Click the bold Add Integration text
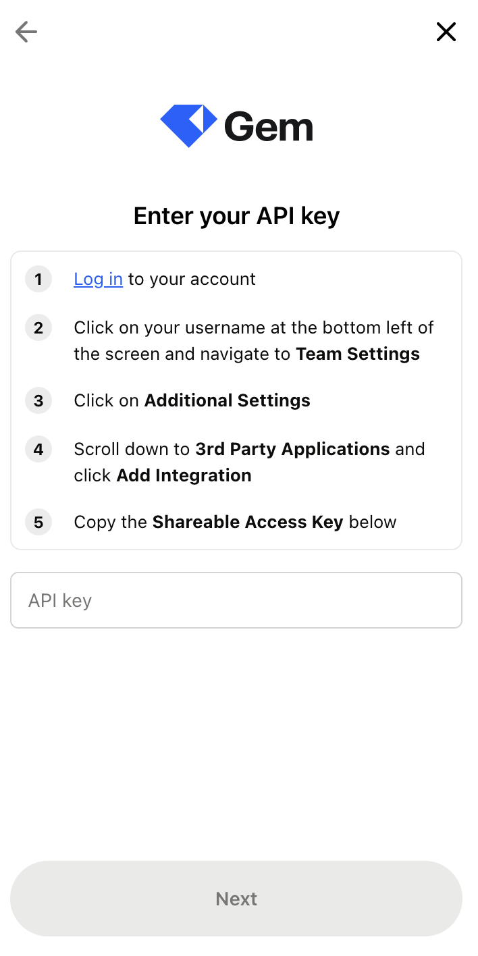Image resolution: width=478 pixels, height=956 pixels. 184,476
